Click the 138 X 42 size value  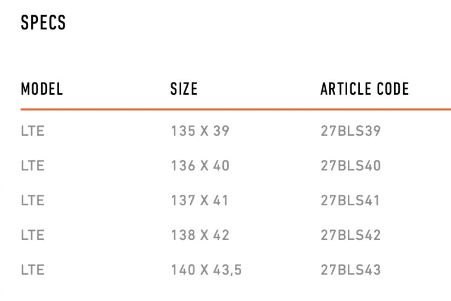click(x=200, y=235)
